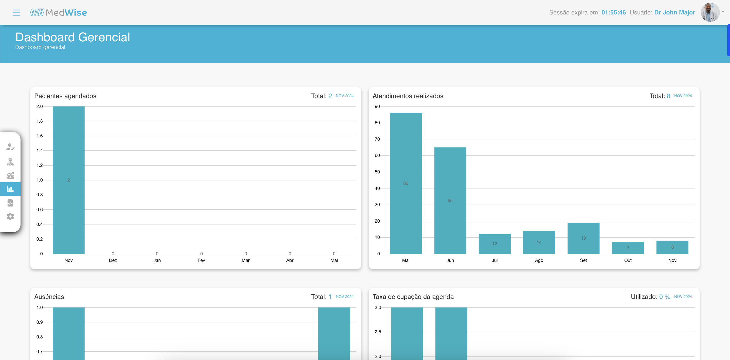Open the settings gear icon

point(10,217)
